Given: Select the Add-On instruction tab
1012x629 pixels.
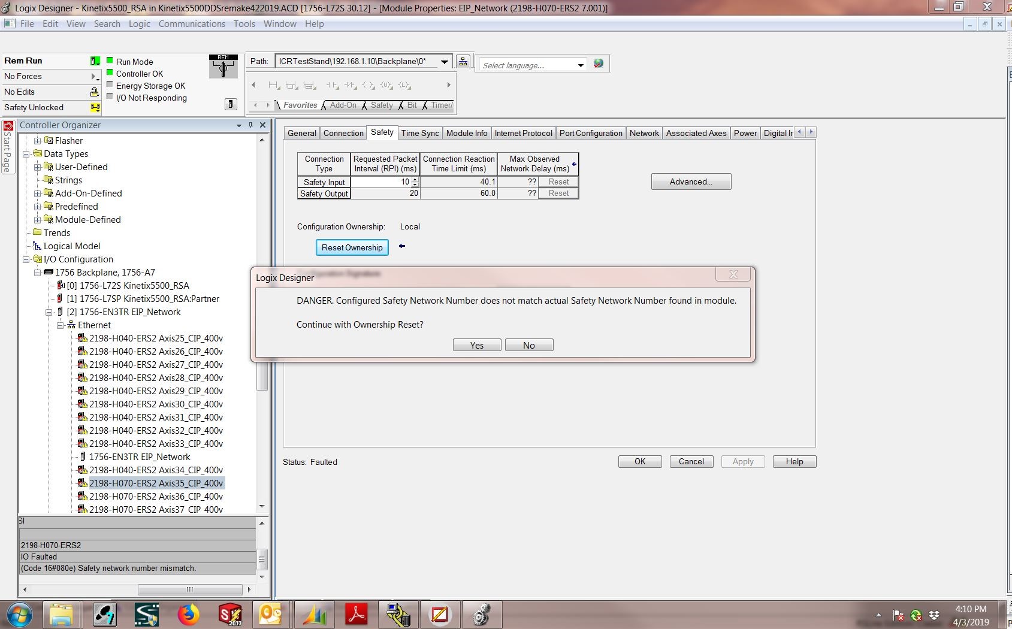Looking at the screenshot, I should pyautogui.click(x=343, y=105).
